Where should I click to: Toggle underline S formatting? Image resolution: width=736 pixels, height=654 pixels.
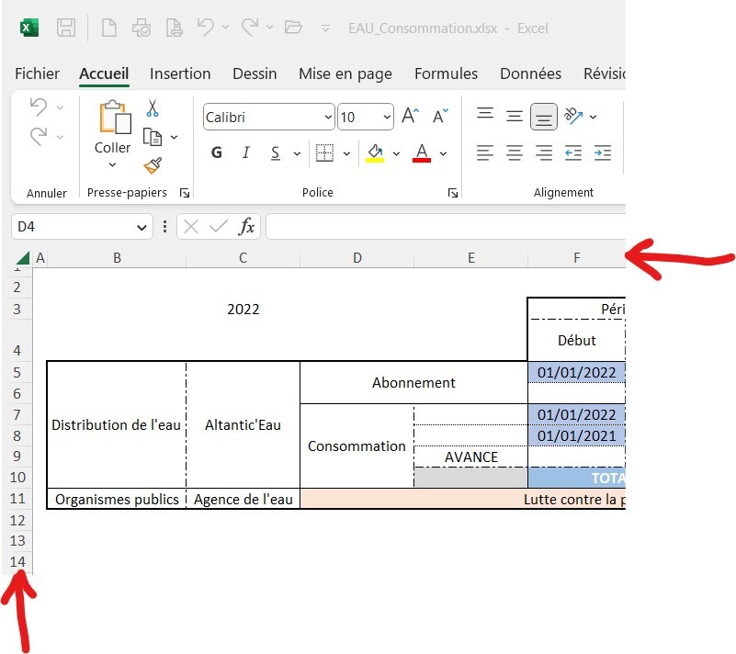276,153
